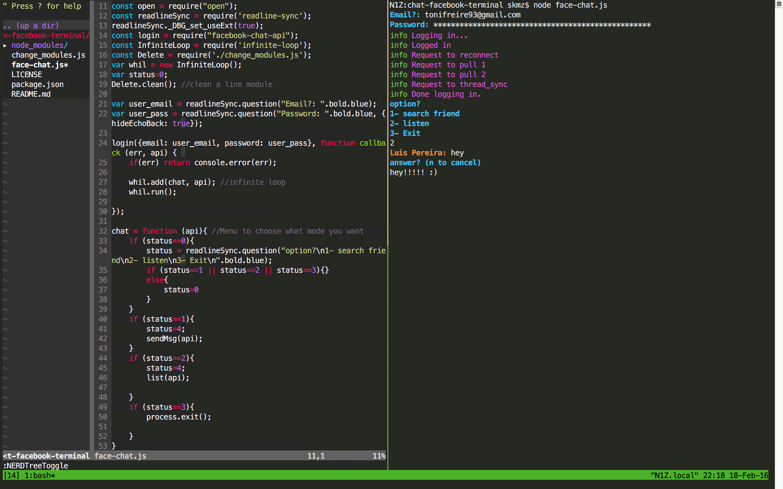Viewport: 783px width, 489px height.
Task: Click the 22:18 18-Feb-16 clock text
Action: (x=736, y=475)
